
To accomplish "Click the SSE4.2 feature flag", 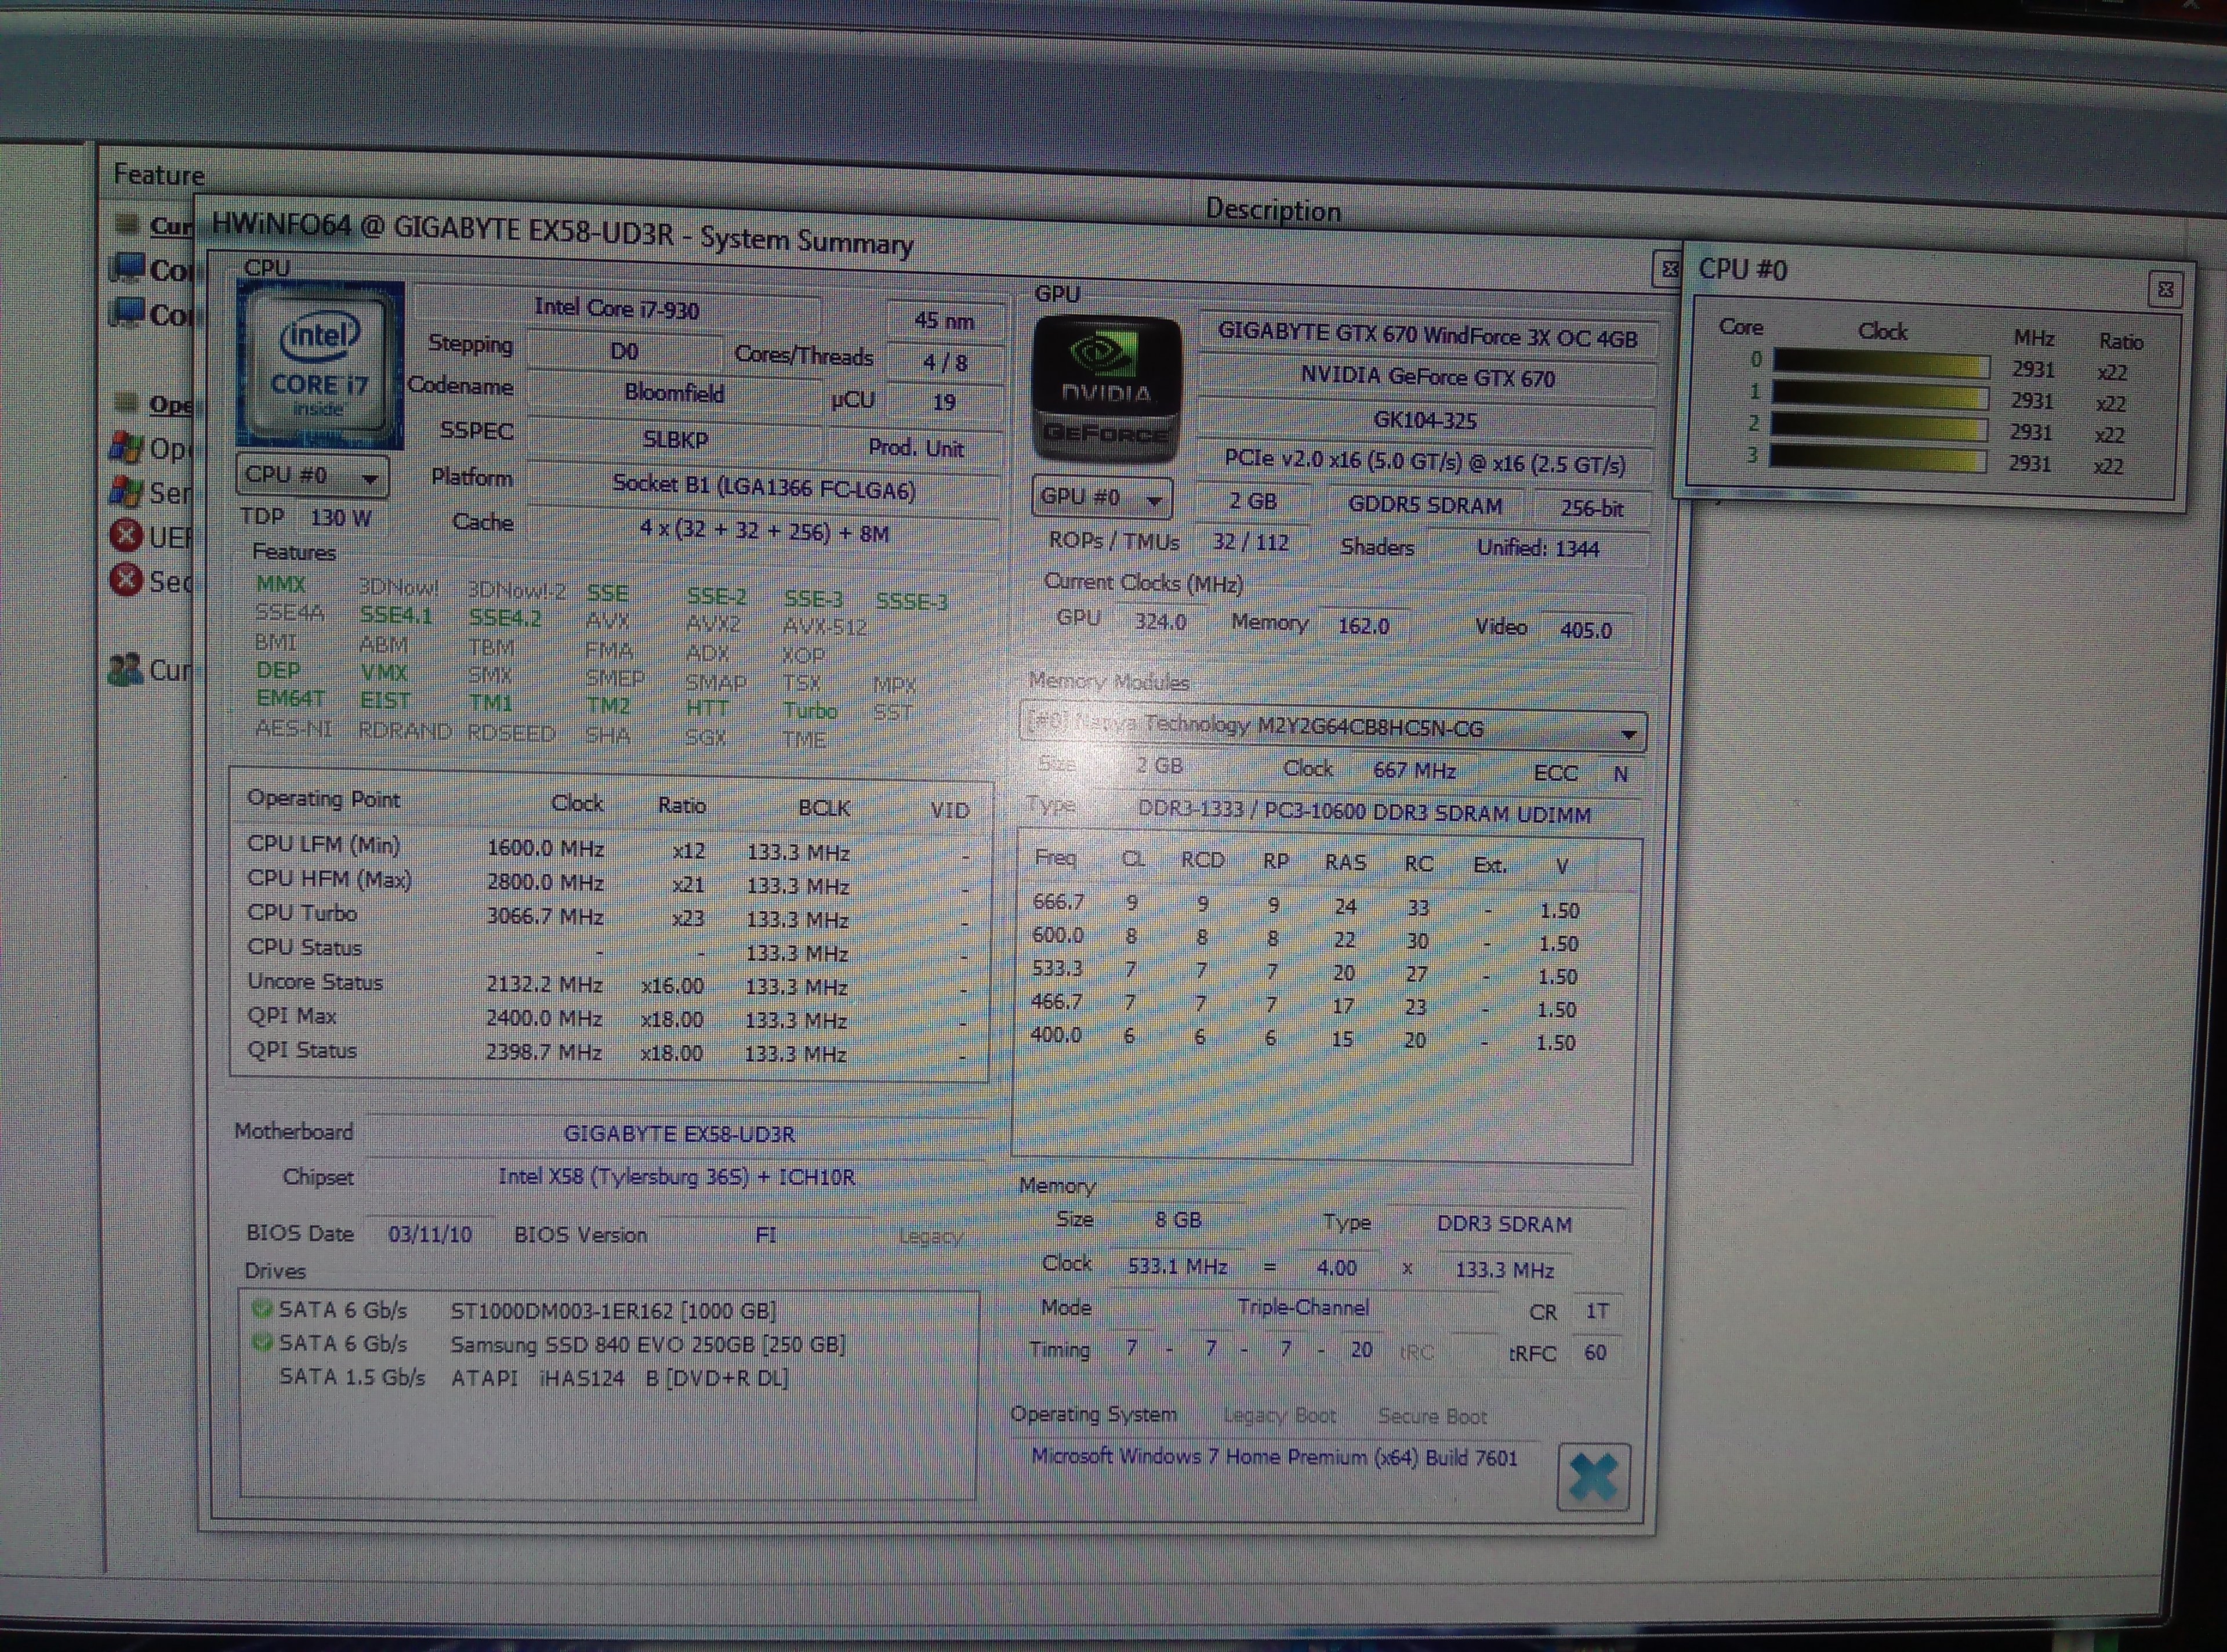I will (505, 617).
